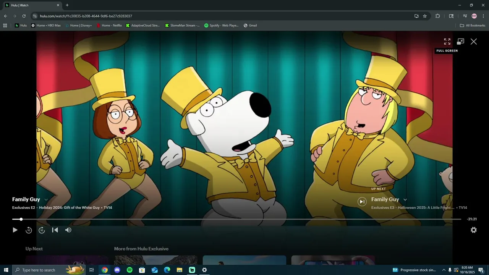The width and height of the screenshot is (489, 275).
Task: Open Microsoft Edge from taskbar
Action: pos(167,270)
